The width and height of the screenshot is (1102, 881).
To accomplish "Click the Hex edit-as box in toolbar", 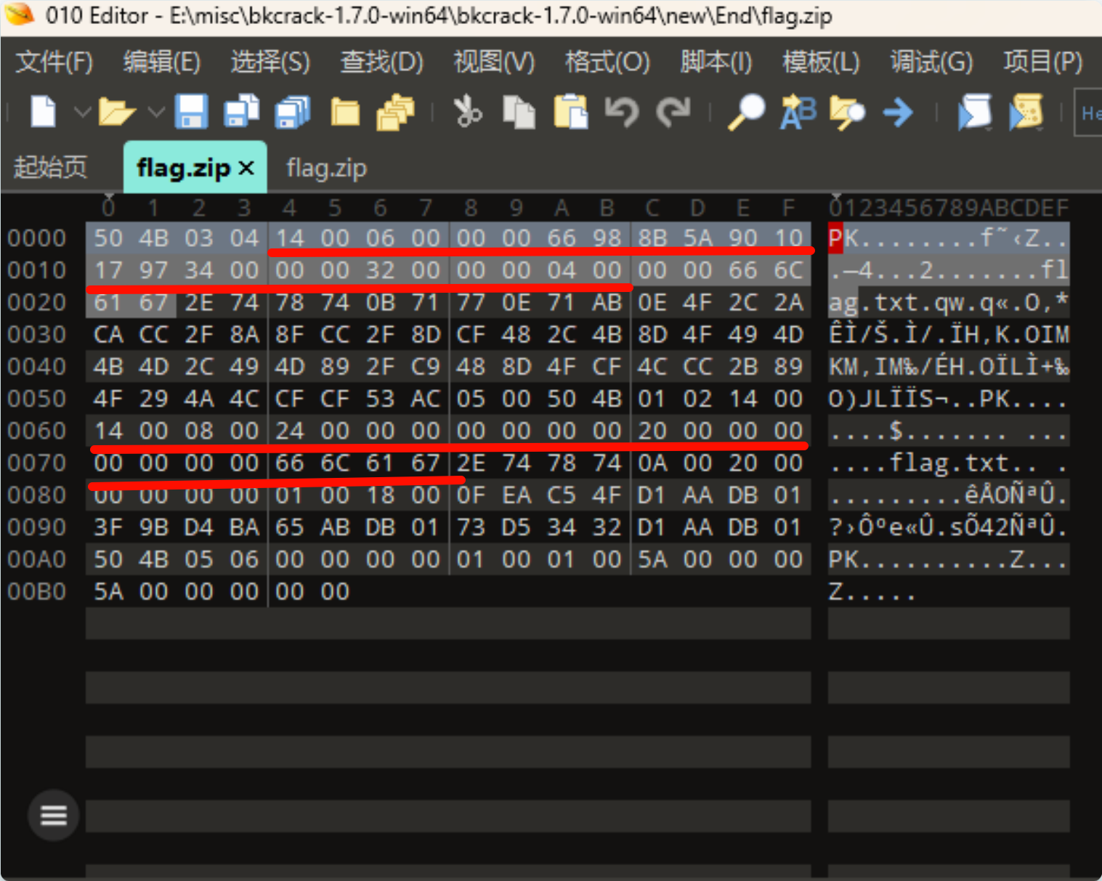I will (x=1088, y=113).
